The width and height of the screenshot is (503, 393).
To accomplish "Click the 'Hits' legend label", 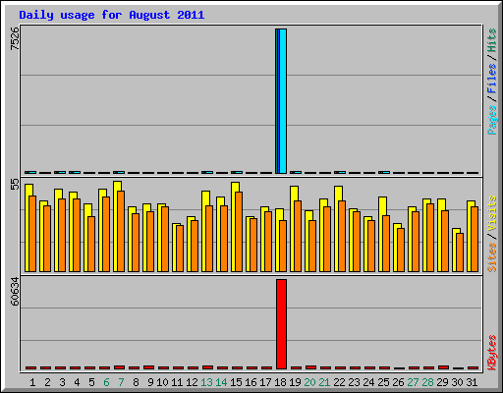I will tap(492, 40).
